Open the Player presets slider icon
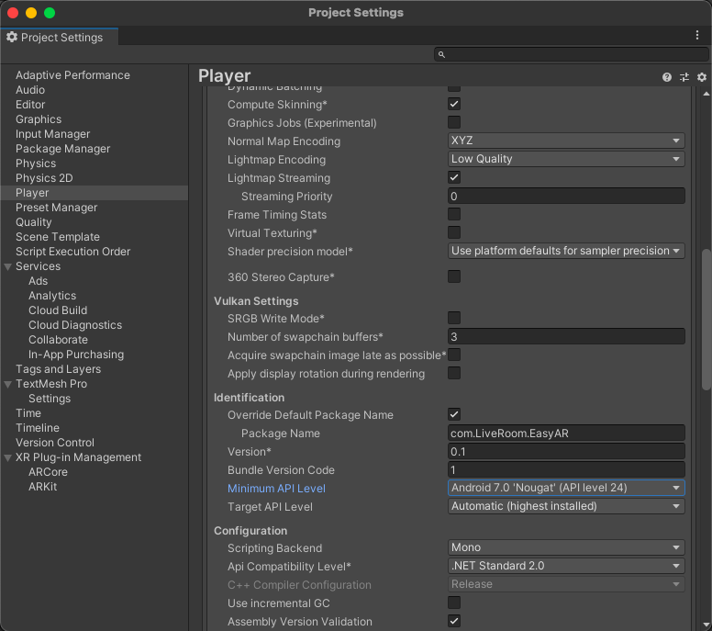Screen dimensions: 712x631 [x=684, y=77]
